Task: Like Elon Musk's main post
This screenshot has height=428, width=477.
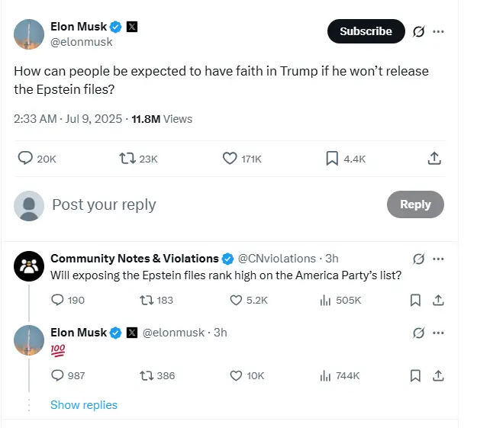Action: coord(230,159)
